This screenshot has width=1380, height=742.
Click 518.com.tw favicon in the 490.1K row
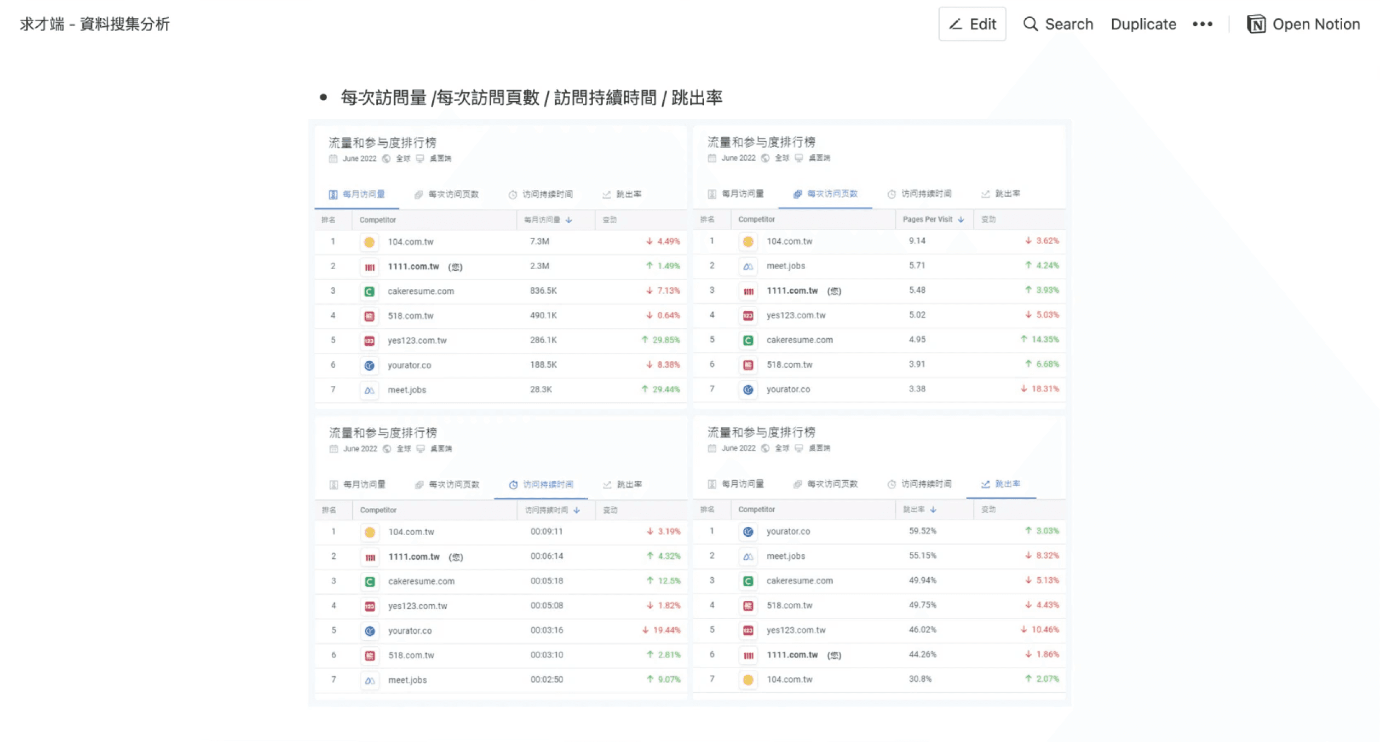pyautogui.click(x=369, y=316)
